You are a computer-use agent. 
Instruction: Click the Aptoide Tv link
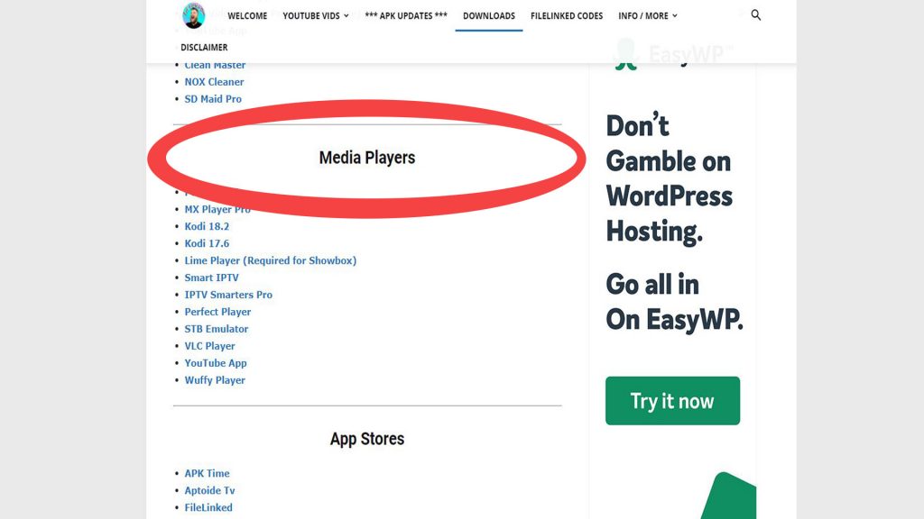209,490
